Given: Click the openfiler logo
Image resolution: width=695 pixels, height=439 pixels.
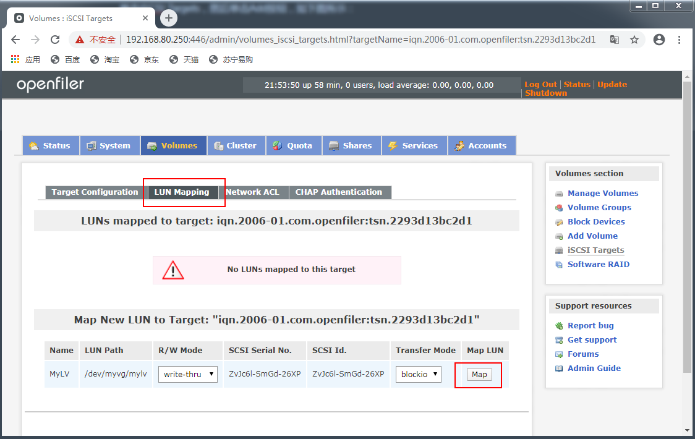Looking at the screenshot, I should coord(49,83).
